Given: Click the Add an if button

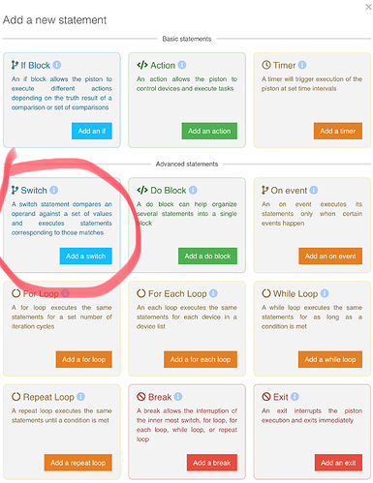Looking at the screenshot, I should [92, 131].
